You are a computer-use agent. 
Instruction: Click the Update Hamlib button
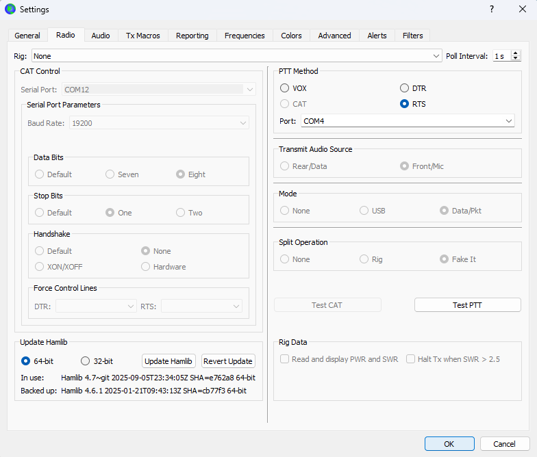[169, 361]
